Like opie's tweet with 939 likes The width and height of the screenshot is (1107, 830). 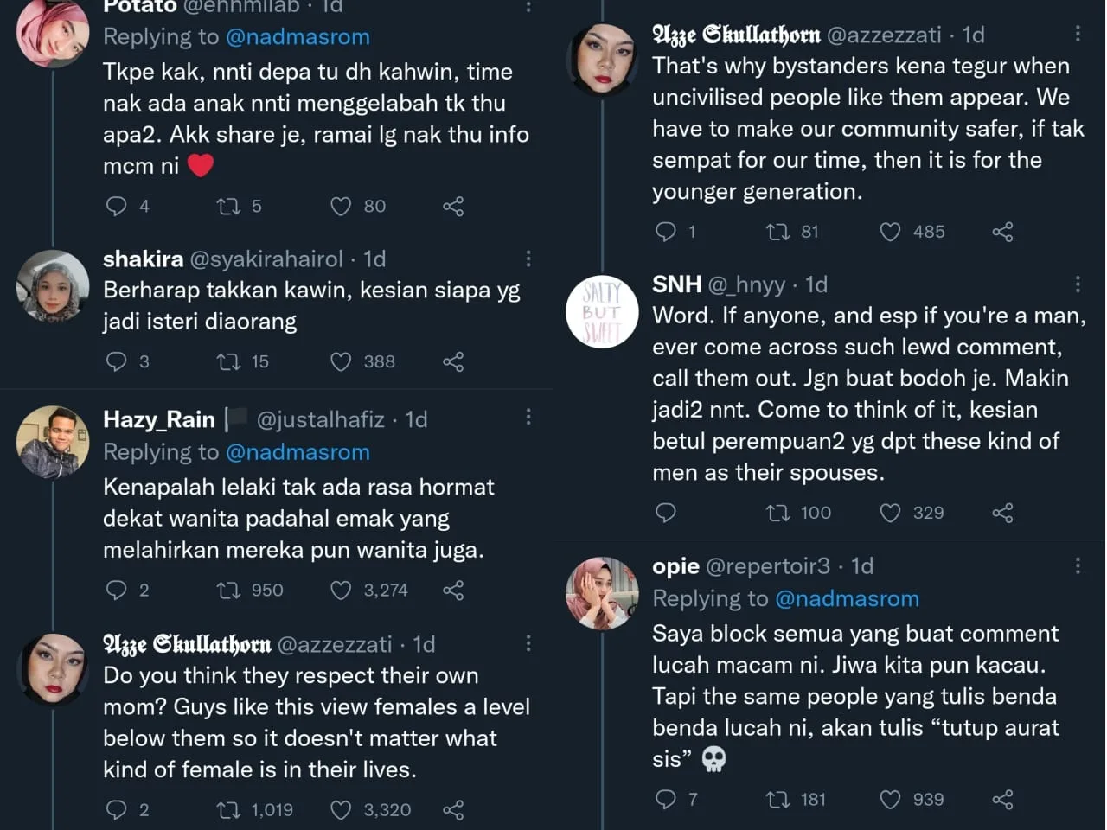click(x=890, y=800)
